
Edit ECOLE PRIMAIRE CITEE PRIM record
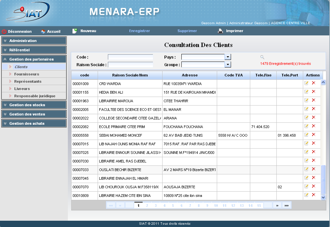[x=306, y=126]
